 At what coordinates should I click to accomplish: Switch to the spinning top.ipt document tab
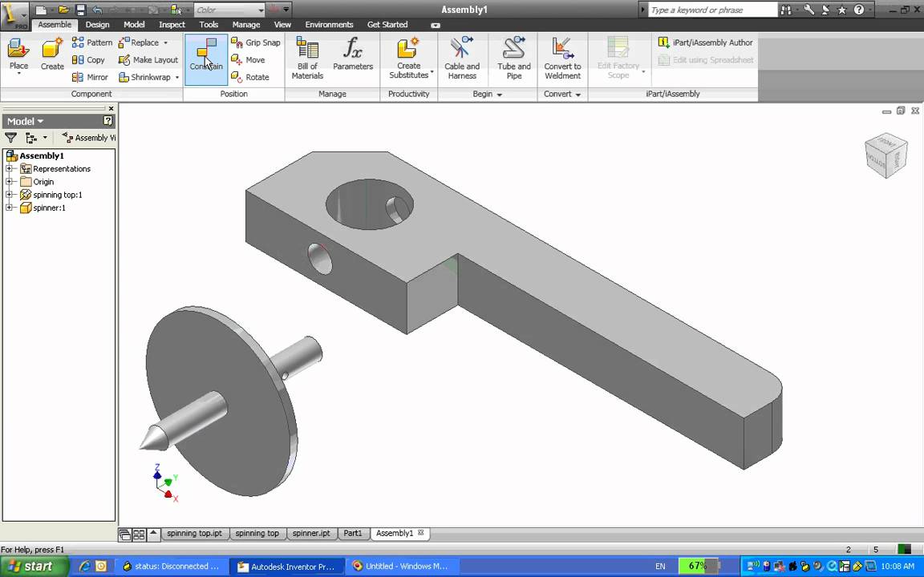pyautogui.click(x=194, y=534)
